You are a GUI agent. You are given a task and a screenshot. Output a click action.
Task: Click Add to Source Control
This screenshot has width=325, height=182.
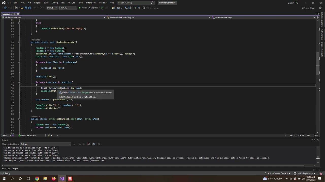click(x=277, y=173)
